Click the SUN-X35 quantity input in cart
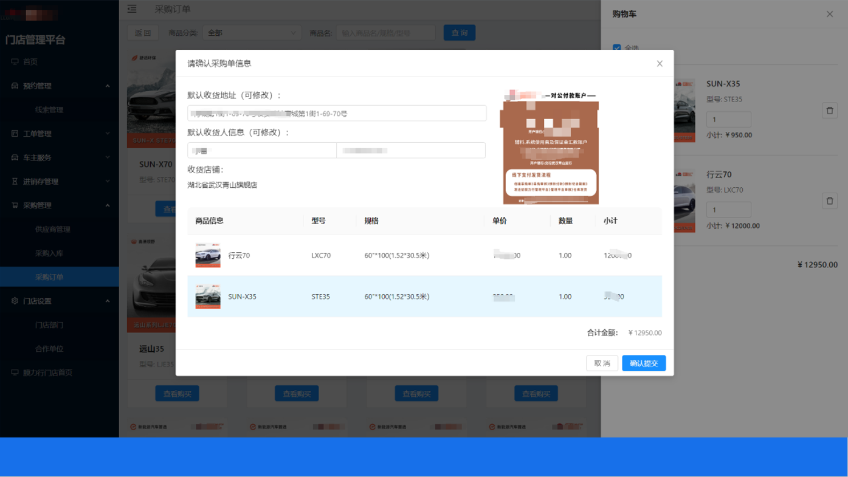The width and height of the screenshot is (848, 477). (728, 120)
